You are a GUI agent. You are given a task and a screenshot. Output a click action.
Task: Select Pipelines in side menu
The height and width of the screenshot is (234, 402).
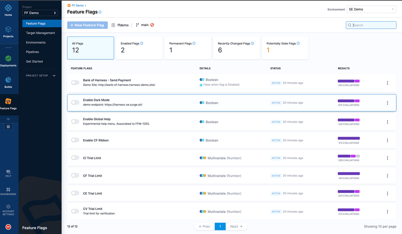[x=33, y=52]
